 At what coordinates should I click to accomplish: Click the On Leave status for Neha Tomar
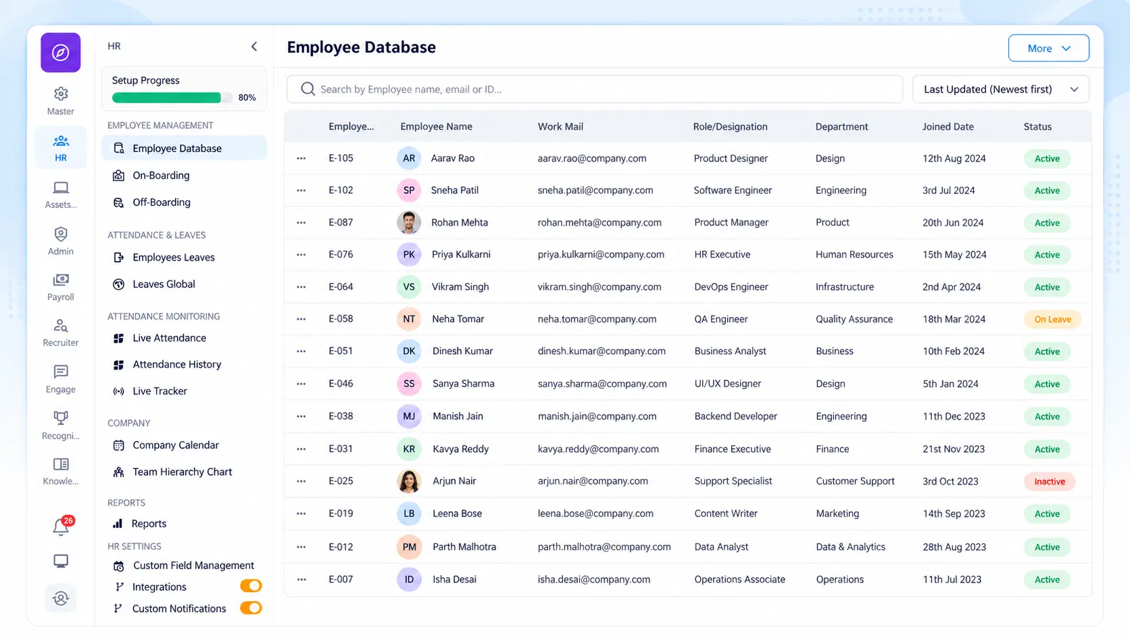(1052, 319)
